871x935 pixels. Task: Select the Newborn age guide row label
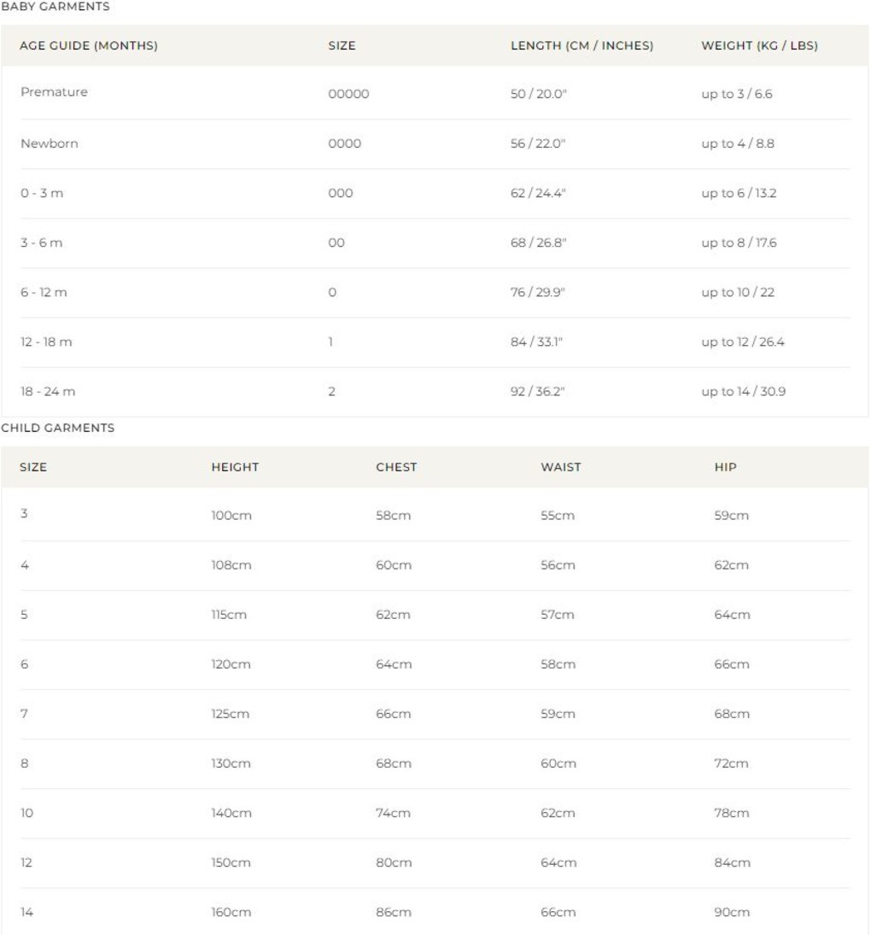coord(49,143)
